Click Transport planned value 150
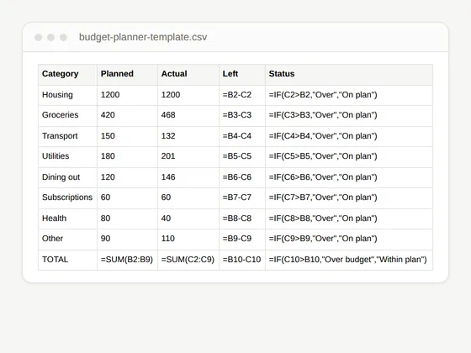471x353 pixels. click(x=127, y=136)
